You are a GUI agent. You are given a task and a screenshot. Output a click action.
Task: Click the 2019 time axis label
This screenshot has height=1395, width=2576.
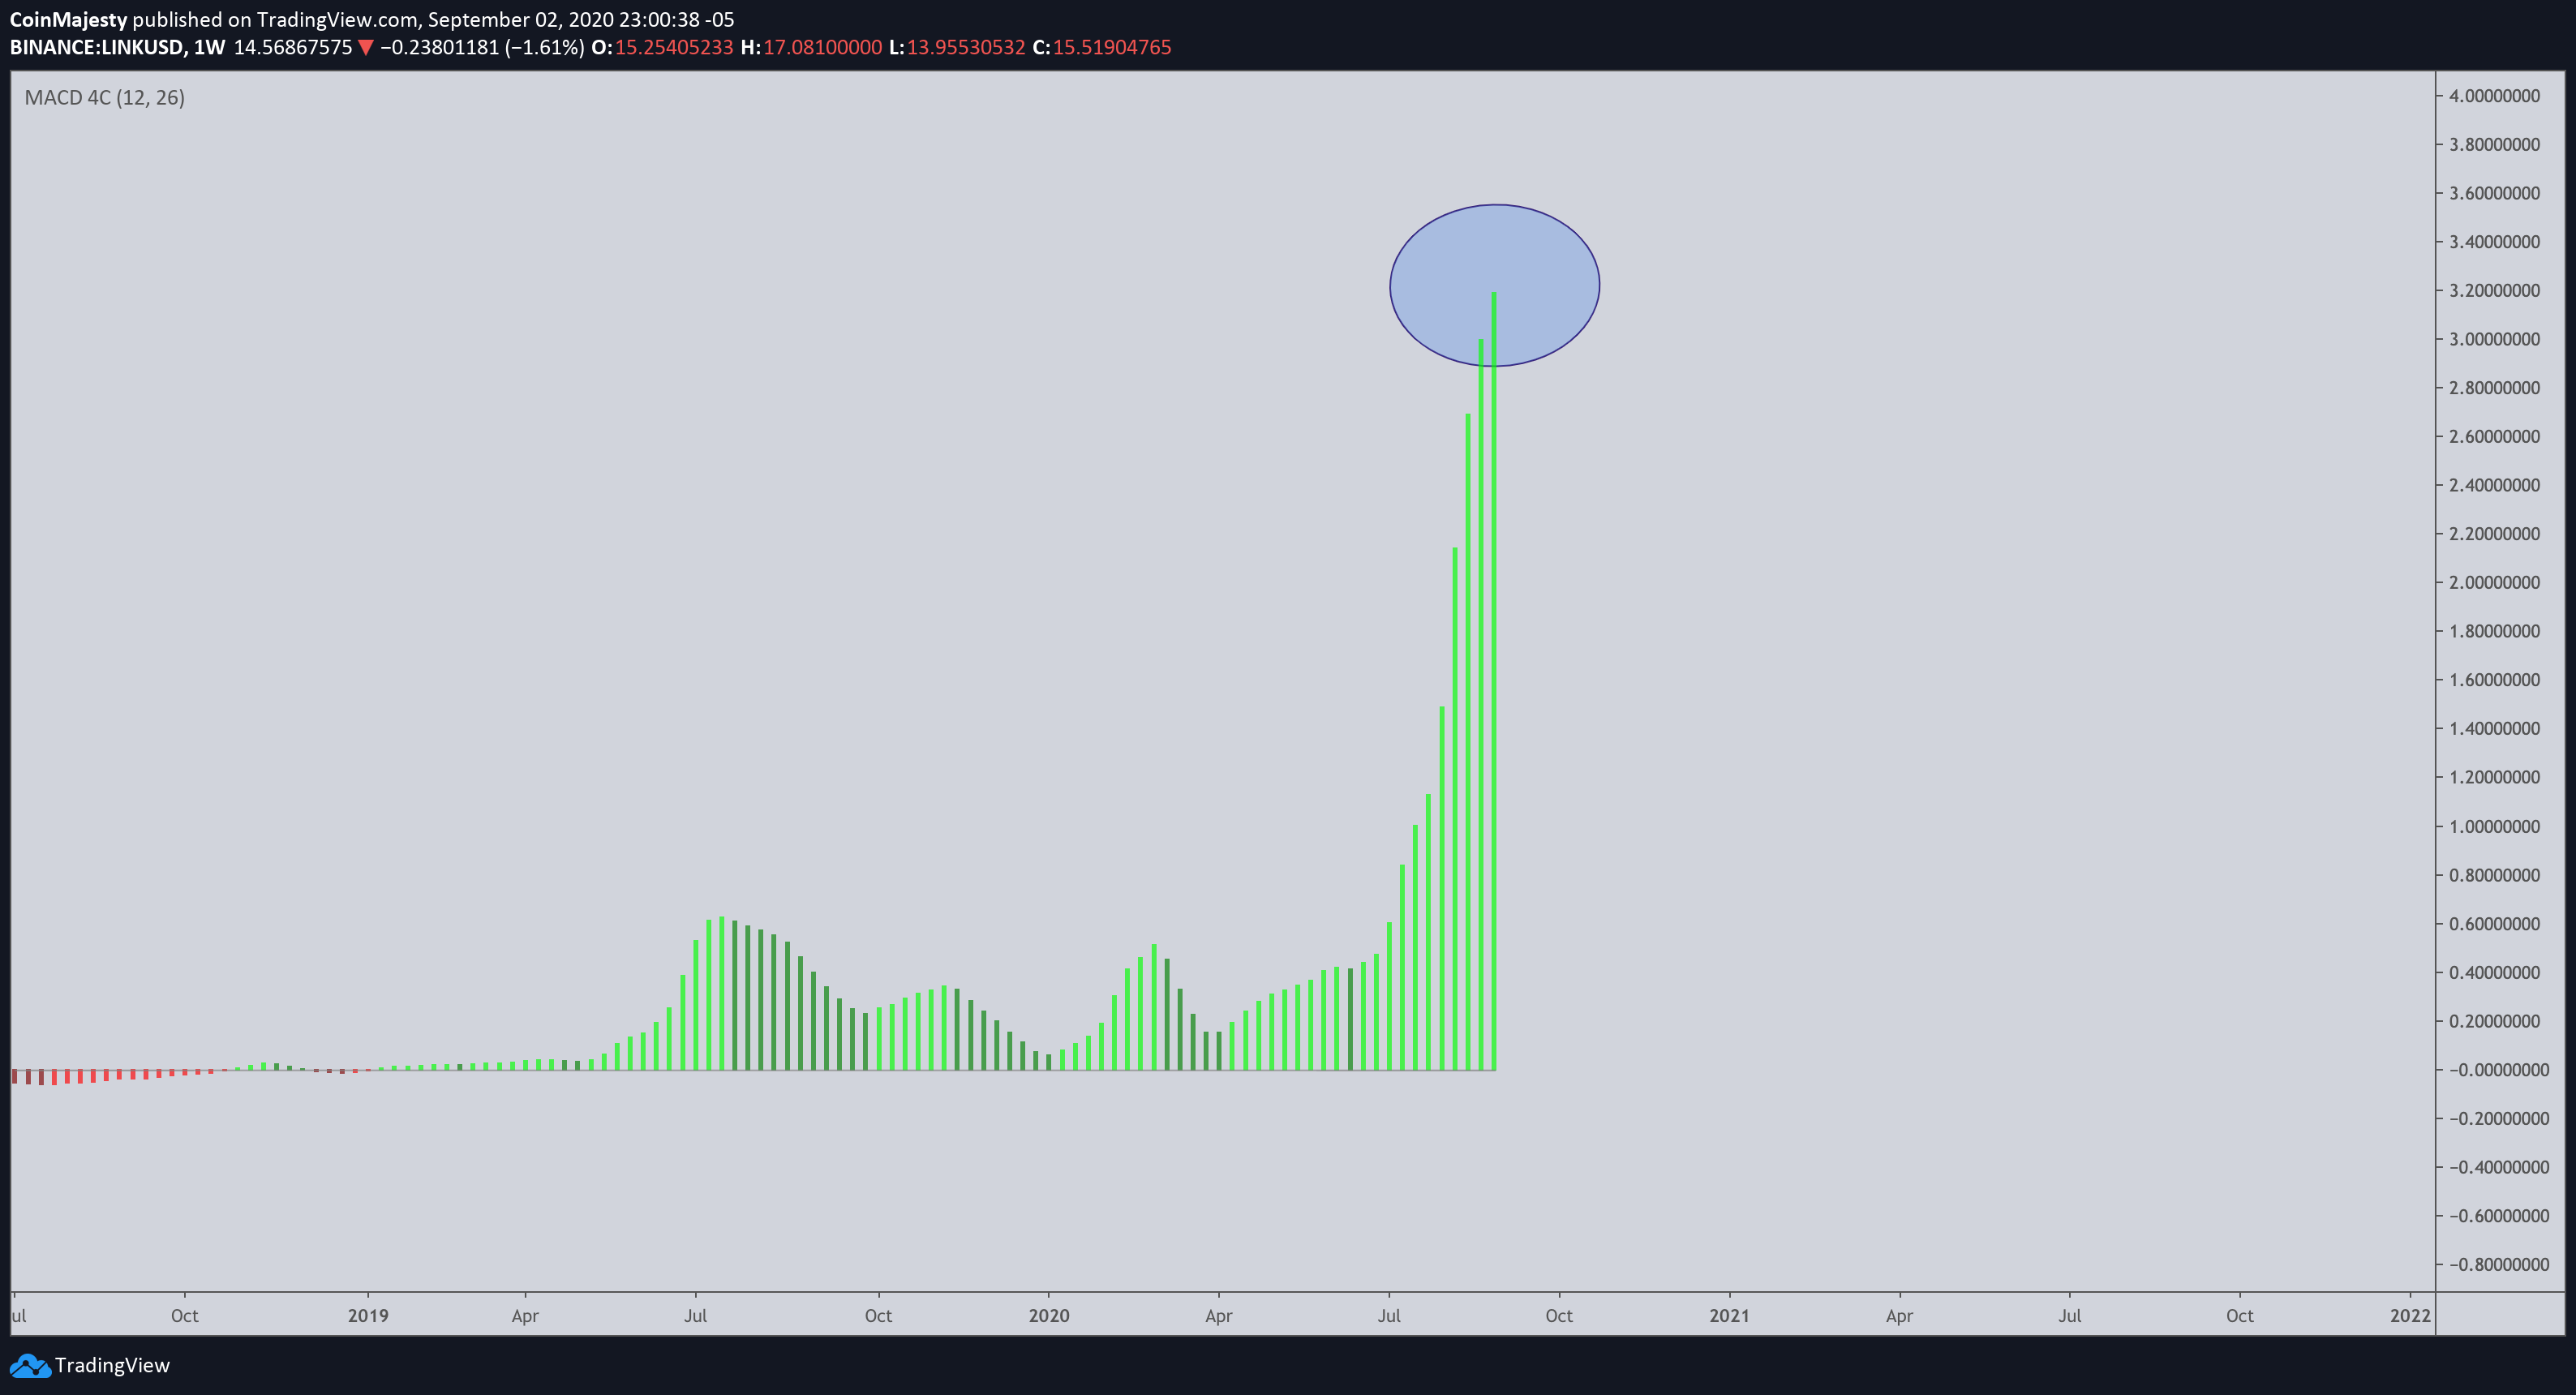click(x=368, y=1316)
